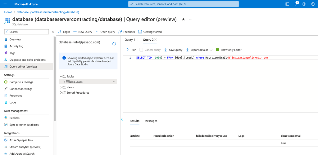Click the Logs column header
The height and width of the screenshot is (155, 318).
pyautogui.click(x=241, y=136)
